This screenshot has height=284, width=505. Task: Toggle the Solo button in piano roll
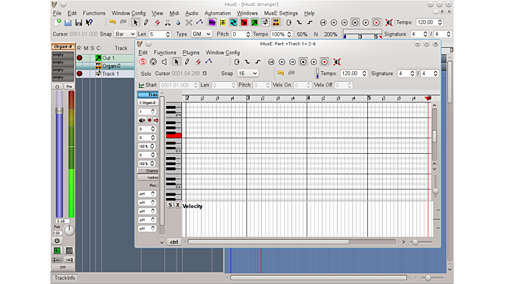click(146, 73)
